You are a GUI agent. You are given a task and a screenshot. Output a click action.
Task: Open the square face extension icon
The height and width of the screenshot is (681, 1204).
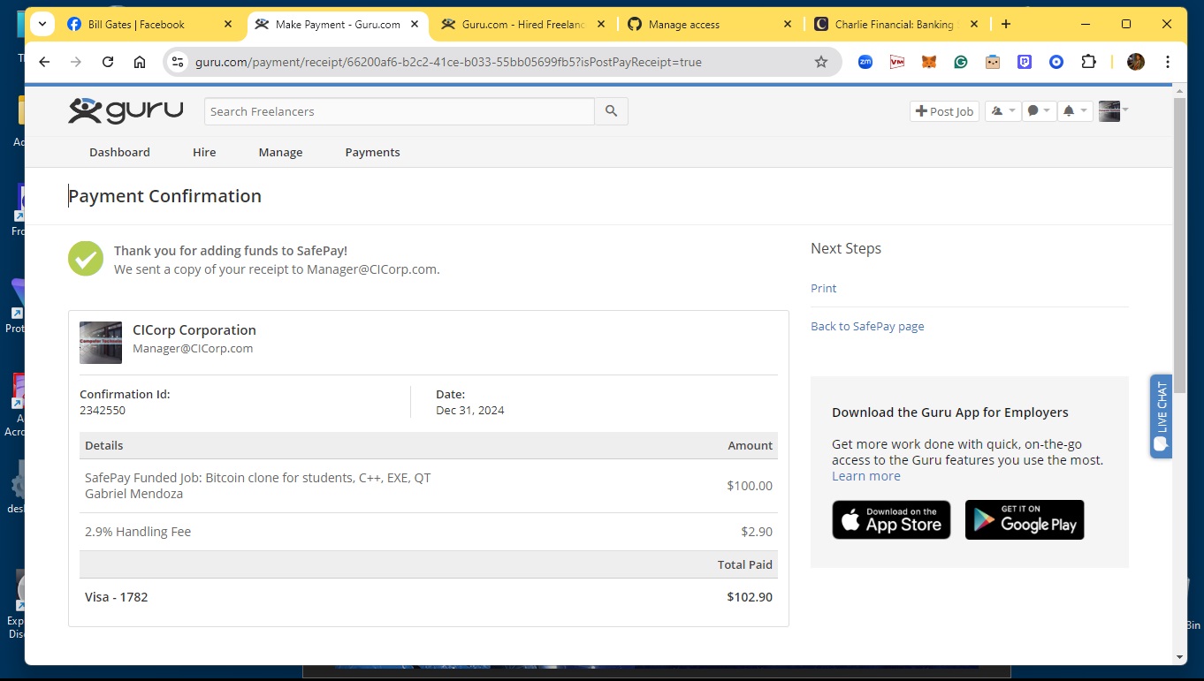pyautogui.click(x=993, y=62)
